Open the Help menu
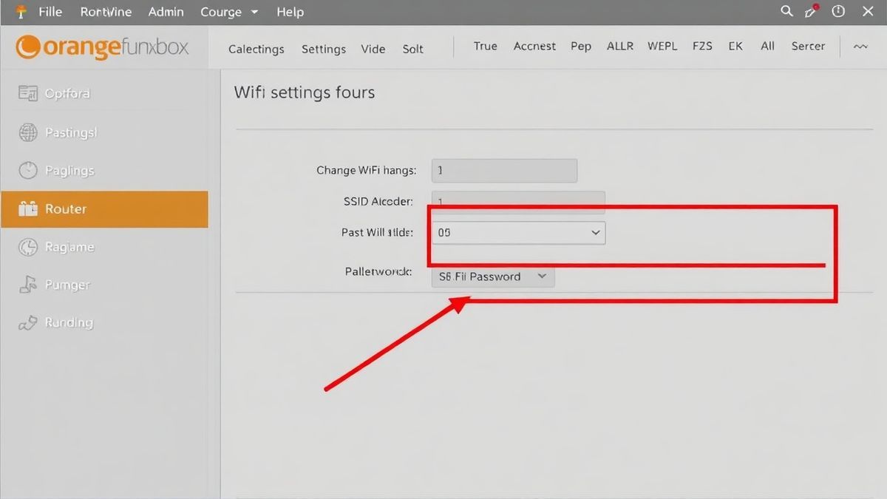 (290, 12)
